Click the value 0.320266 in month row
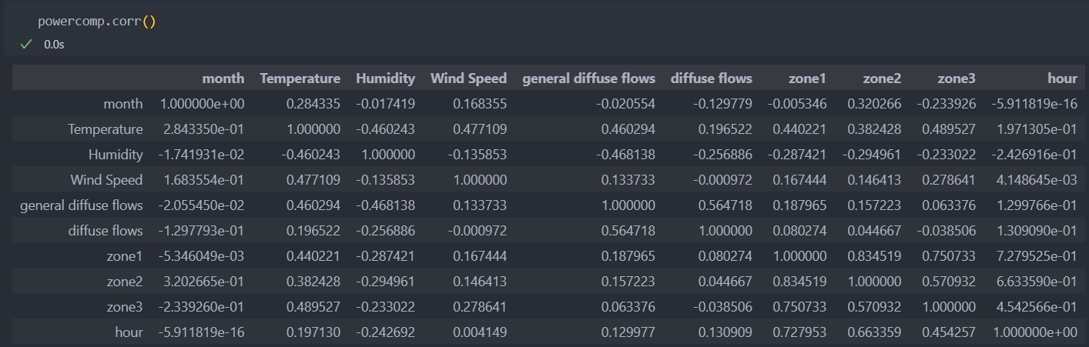The image size is (1089, 347). tap(875, 104)
